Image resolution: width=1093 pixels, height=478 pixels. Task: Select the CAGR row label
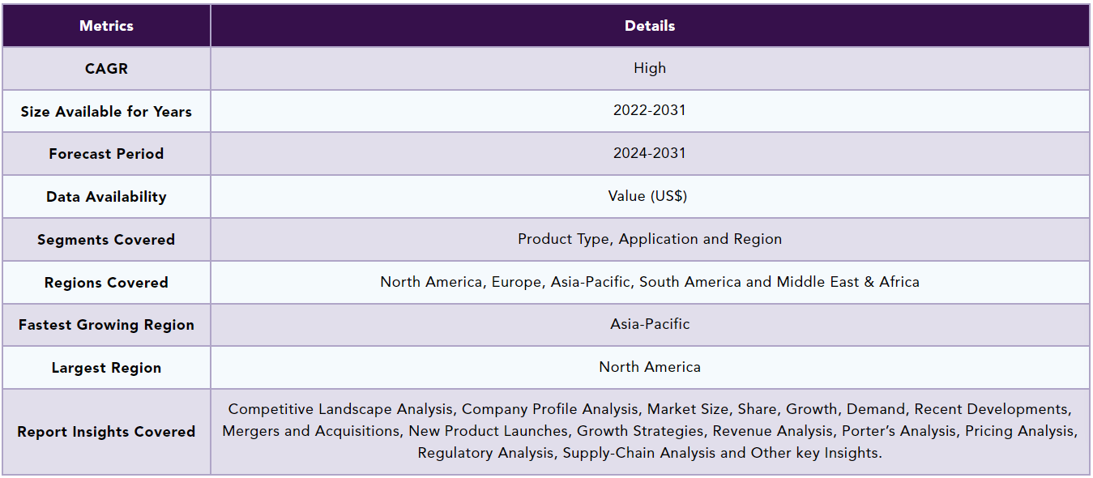106,69
